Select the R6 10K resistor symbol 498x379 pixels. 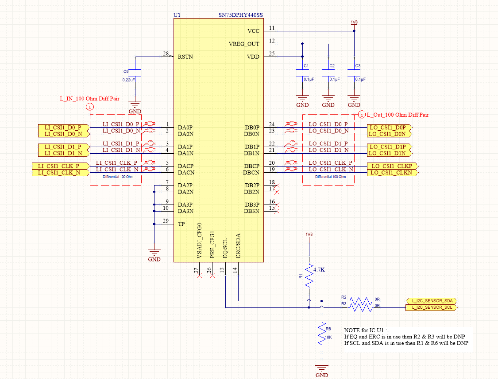click(x=322, y=334)
